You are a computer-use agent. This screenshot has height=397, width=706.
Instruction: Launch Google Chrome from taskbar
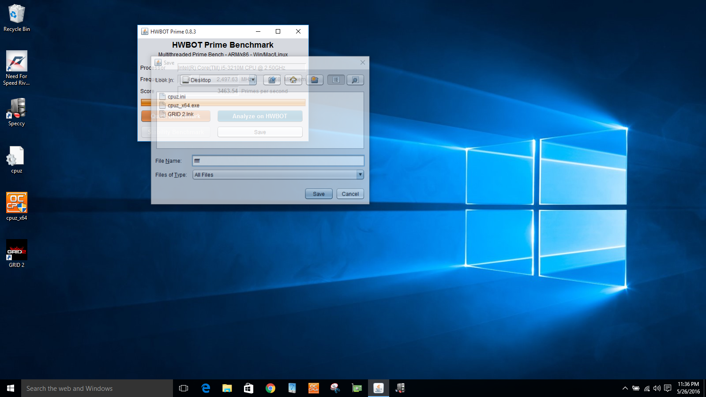tap(270, 388)
